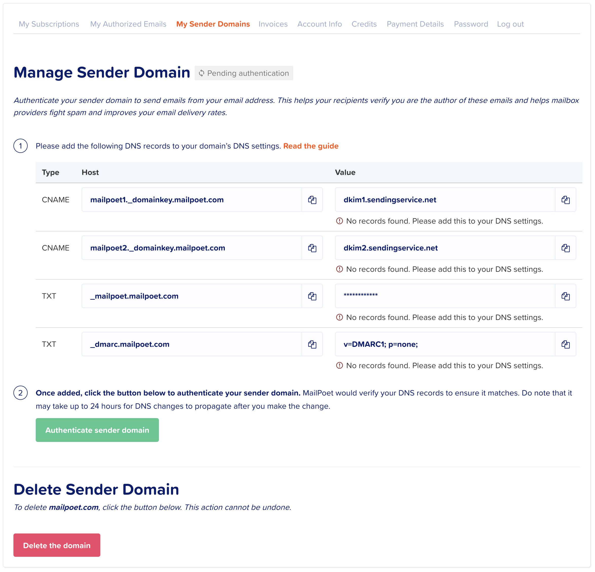Copy the mailpoet2._domainkey host value
Screen dimensions: 595x572
click(x=312, y=248)
